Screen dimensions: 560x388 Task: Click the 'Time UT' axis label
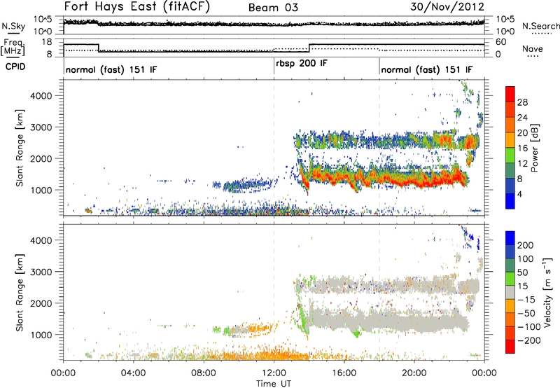274,384
